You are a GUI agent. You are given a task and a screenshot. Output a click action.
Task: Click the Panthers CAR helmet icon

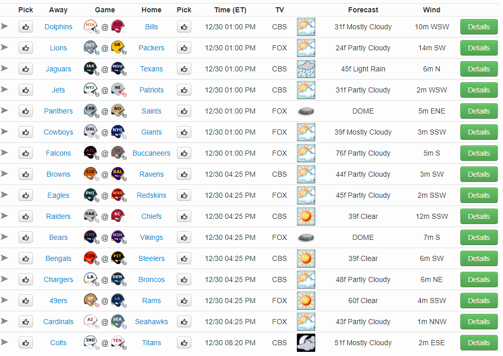(91, 111)
